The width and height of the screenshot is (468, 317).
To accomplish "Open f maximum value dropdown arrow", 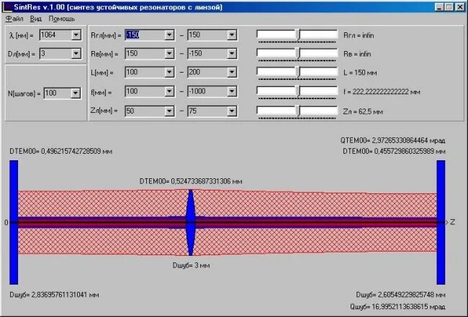I will click(x=232, y=91).
